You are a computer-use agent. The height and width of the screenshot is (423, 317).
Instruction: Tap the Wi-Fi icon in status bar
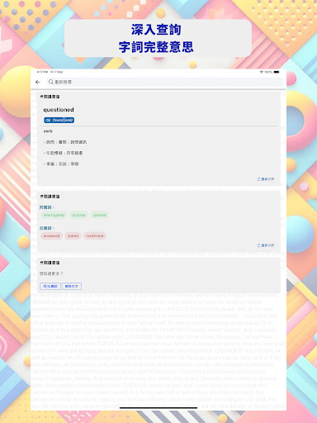tap(262, 72)
